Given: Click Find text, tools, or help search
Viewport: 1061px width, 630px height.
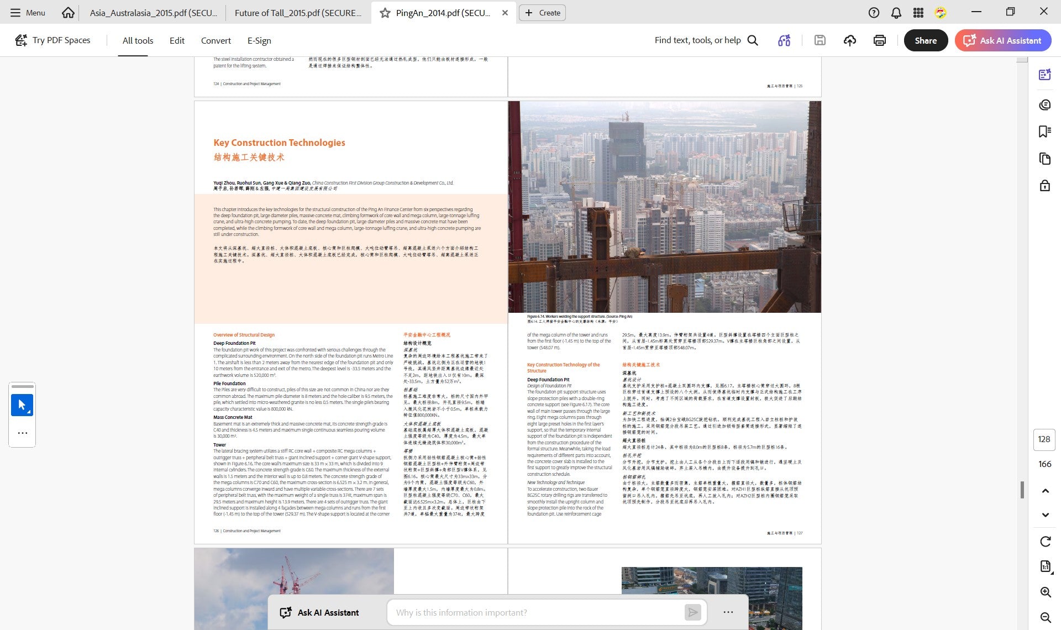Looking at the screenshot, I should click(706, 40).
